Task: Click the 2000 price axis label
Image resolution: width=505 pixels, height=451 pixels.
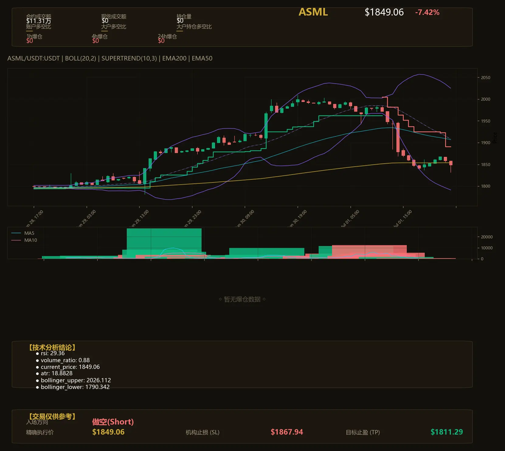Action: 486,99
